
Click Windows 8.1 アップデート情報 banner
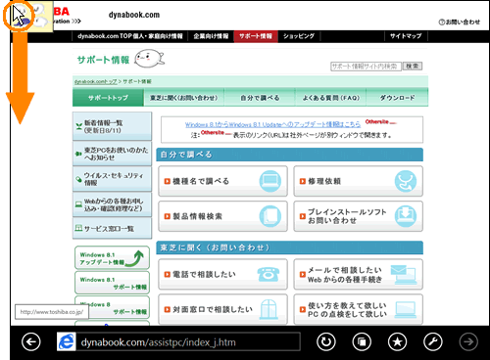tap(112, 258)
